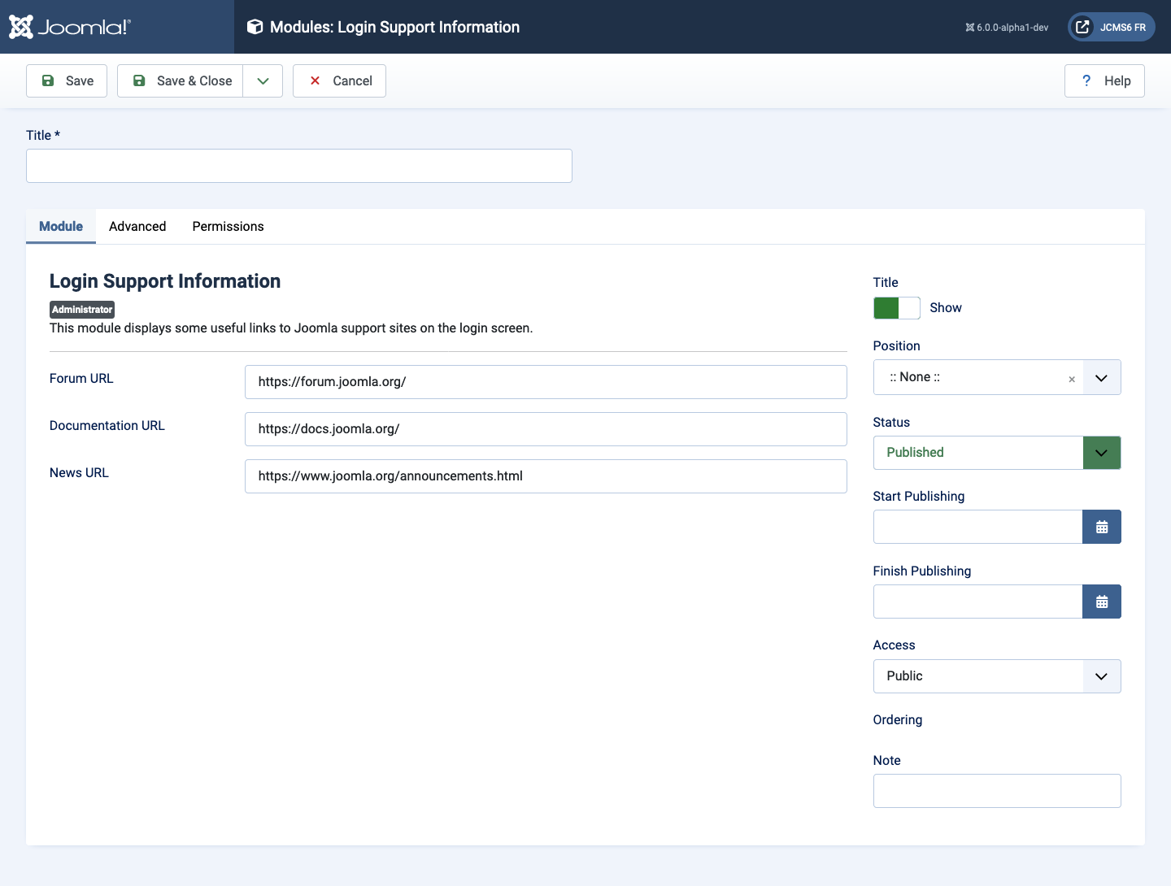Click the News URL field
Viewport: 1171px width, 886px height.
click(546, 476)
